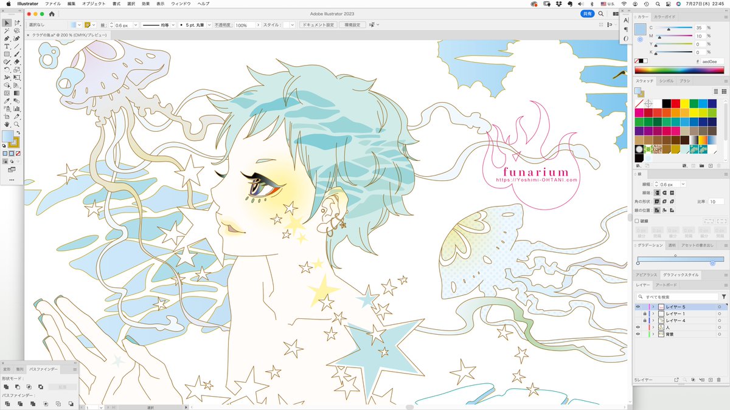
Task: Select butt cap stroke option
Action: (x=657, y=193)
